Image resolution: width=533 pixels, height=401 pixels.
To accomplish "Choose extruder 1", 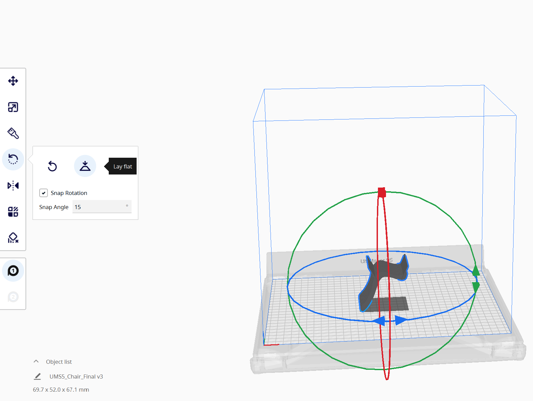I will [13, 270].
